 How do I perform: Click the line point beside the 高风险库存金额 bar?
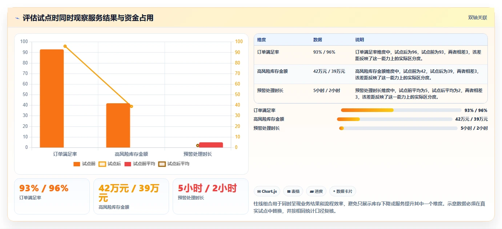pyautogui.click(x=131, y=106)
